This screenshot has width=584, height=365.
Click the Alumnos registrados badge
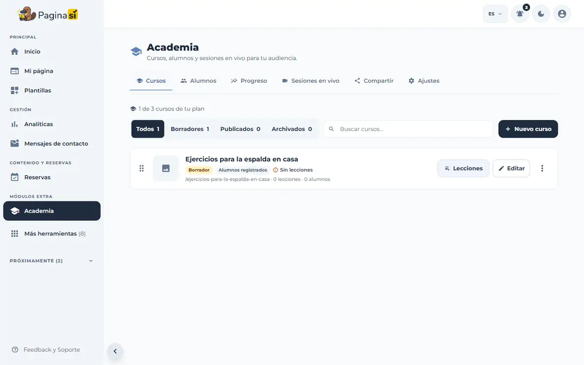tap(243, 170)
